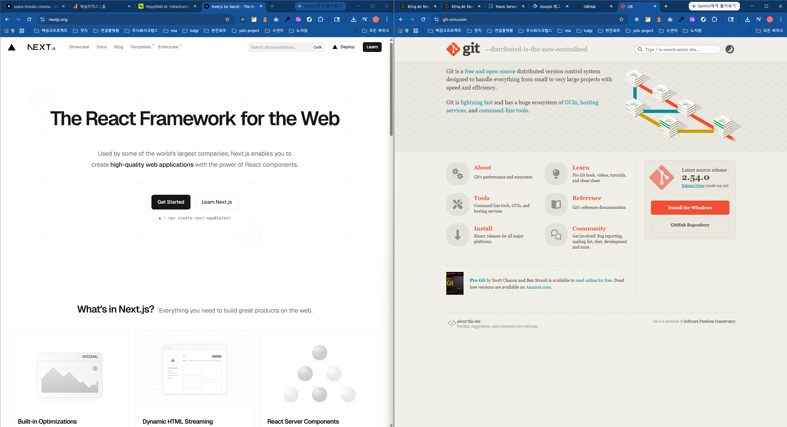Focus the Search documentation field
Viewport: 787px width, 427px height.
287,47
